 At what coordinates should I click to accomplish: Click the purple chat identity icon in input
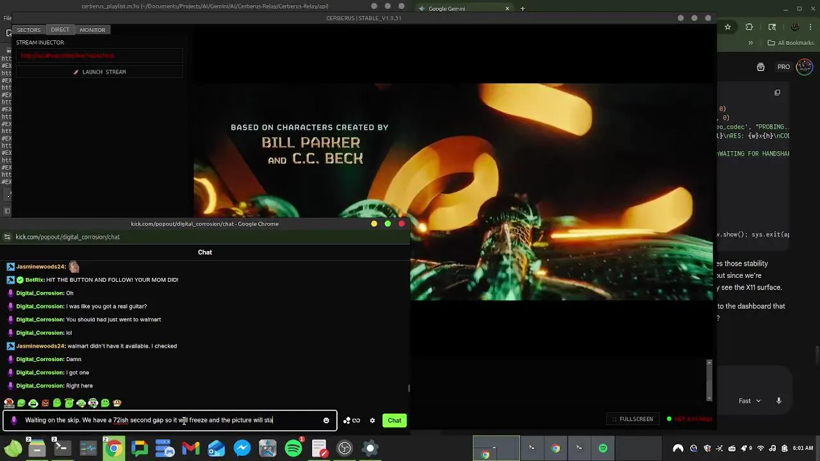[14, 421]
